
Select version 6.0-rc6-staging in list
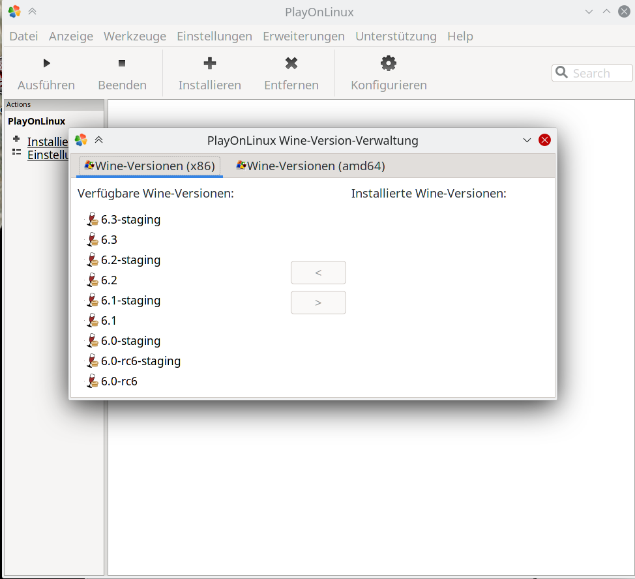tap(141, 361)
